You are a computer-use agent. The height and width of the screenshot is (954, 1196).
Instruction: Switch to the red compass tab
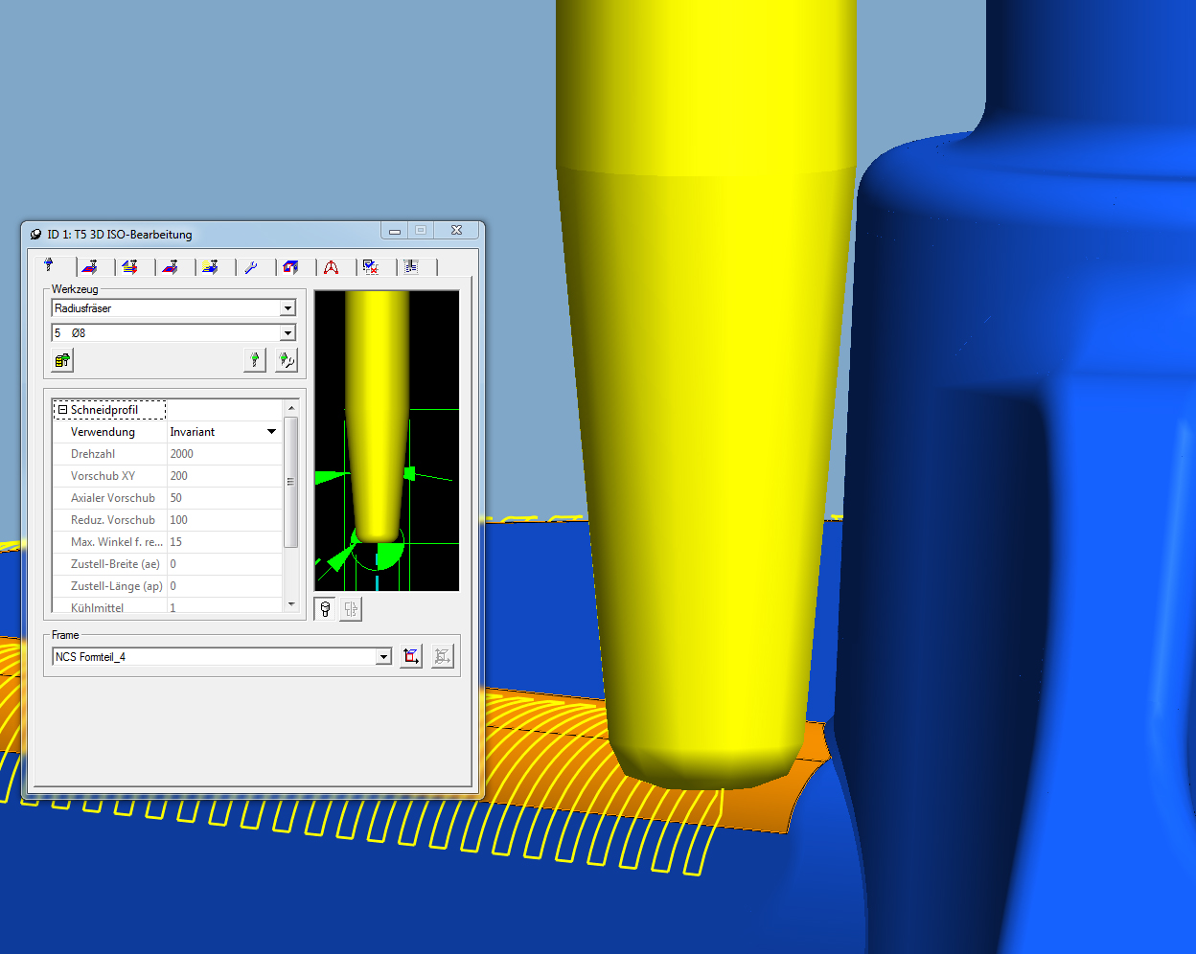(331, 267)
